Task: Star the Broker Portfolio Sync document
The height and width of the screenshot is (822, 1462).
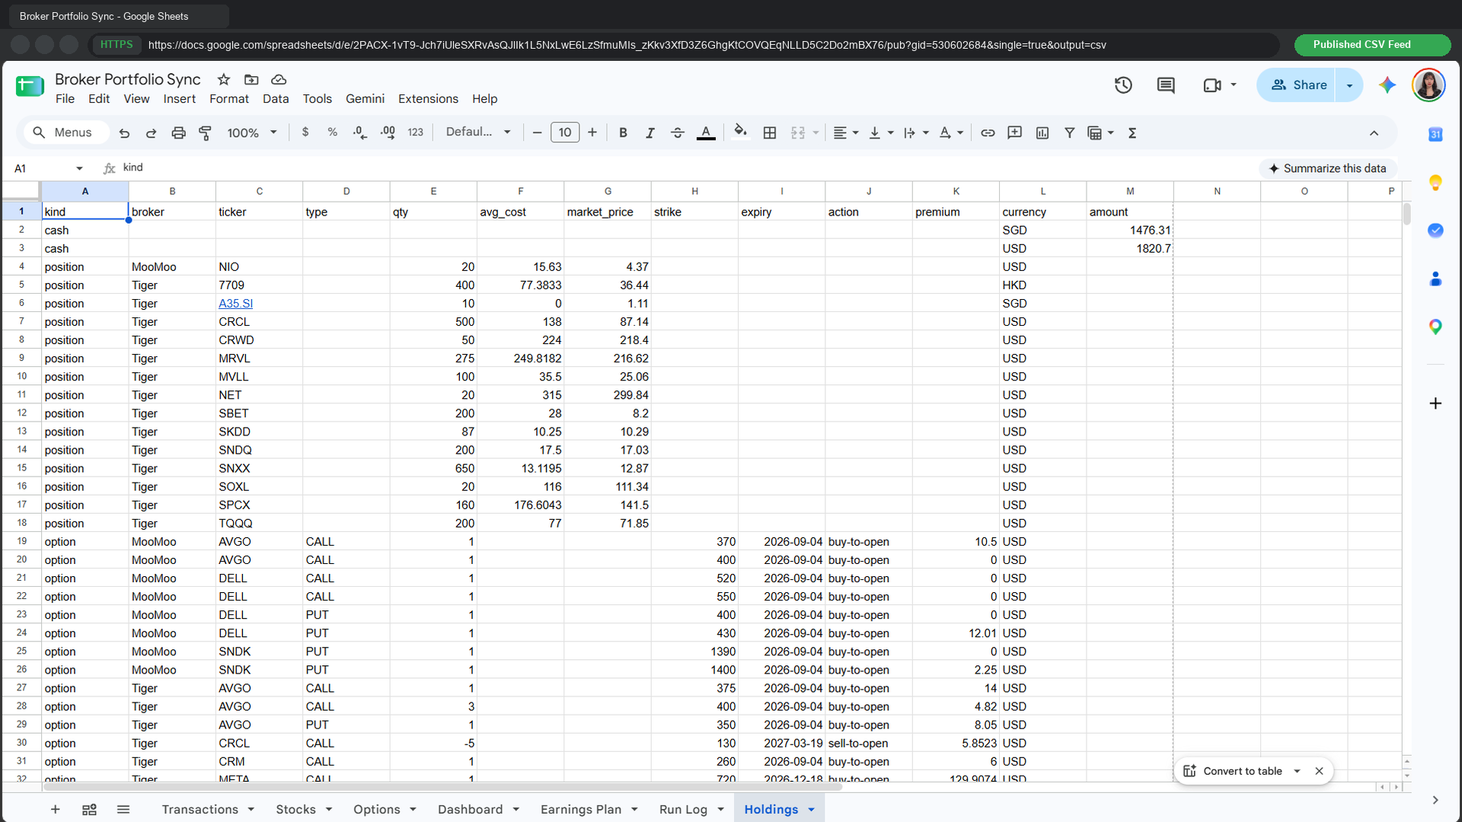Action: 223,79
